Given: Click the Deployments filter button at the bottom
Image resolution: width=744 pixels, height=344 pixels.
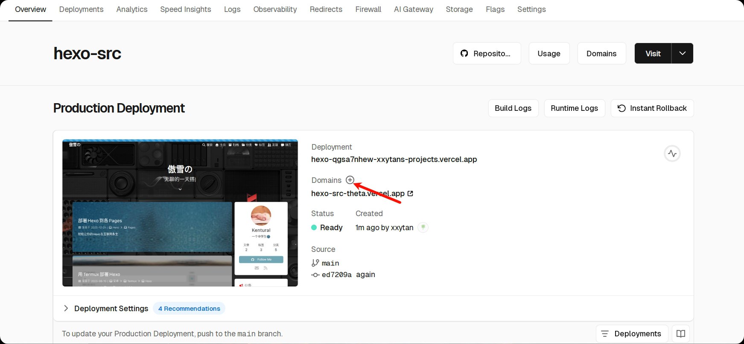Looking at the screenshot, I should (x=632, y=334).
